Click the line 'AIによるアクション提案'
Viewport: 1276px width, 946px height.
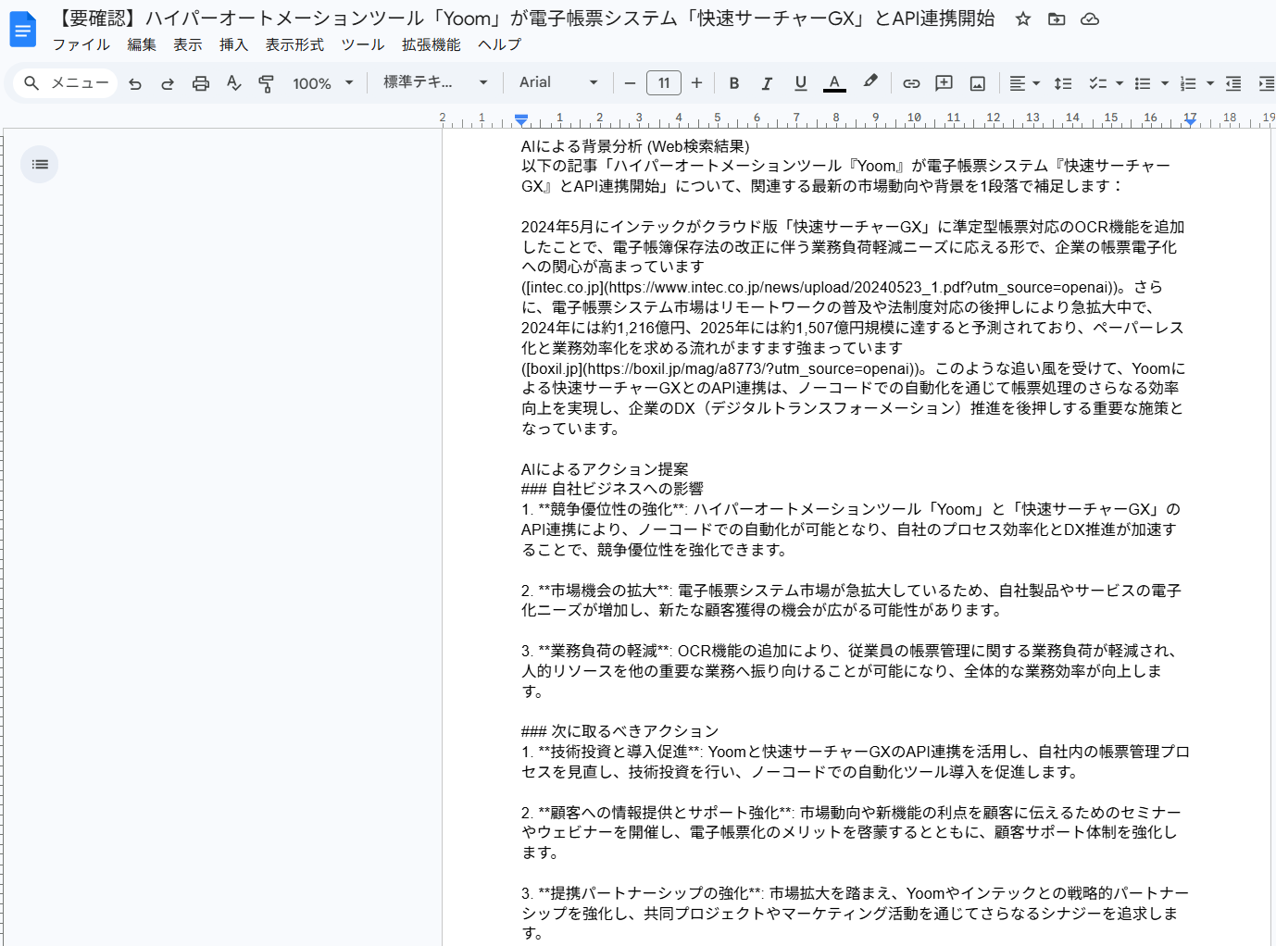(605, 469)
